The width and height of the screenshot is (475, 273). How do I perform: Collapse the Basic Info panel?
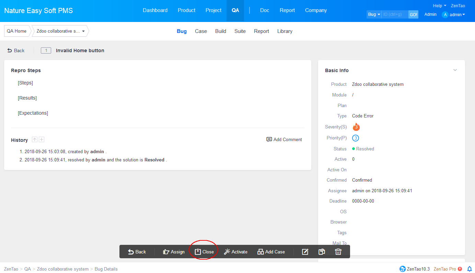(455, 70)
